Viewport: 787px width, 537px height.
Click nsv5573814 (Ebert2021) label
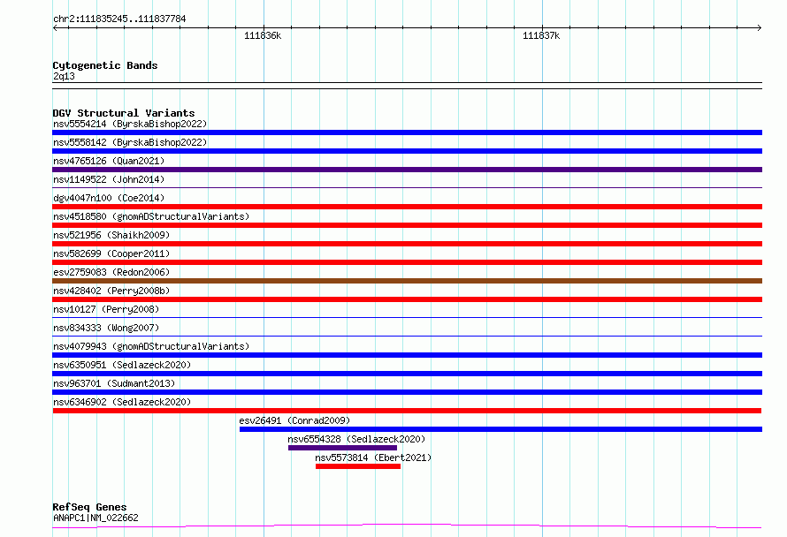click(x=373, y=458)
